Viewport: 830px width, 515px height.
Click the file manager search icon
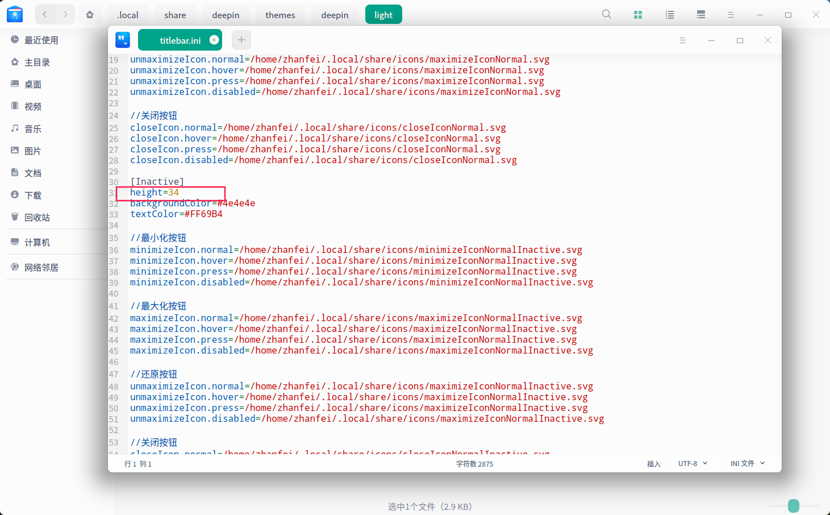[606, 15]
